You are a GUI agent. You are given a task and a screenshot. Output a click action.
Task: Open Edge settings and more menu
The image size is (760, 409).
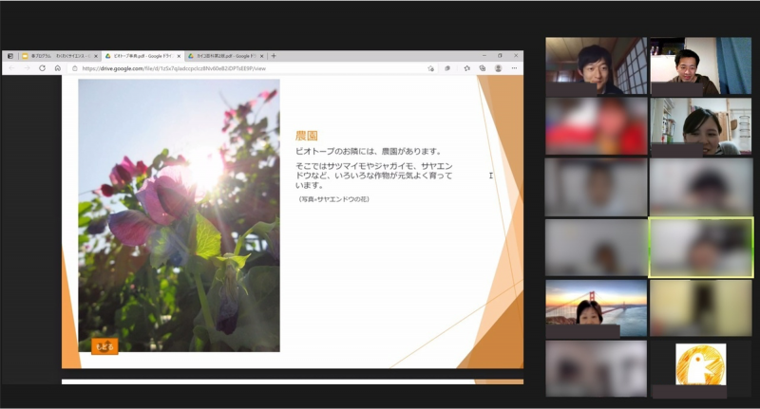(x=514, y=68)
